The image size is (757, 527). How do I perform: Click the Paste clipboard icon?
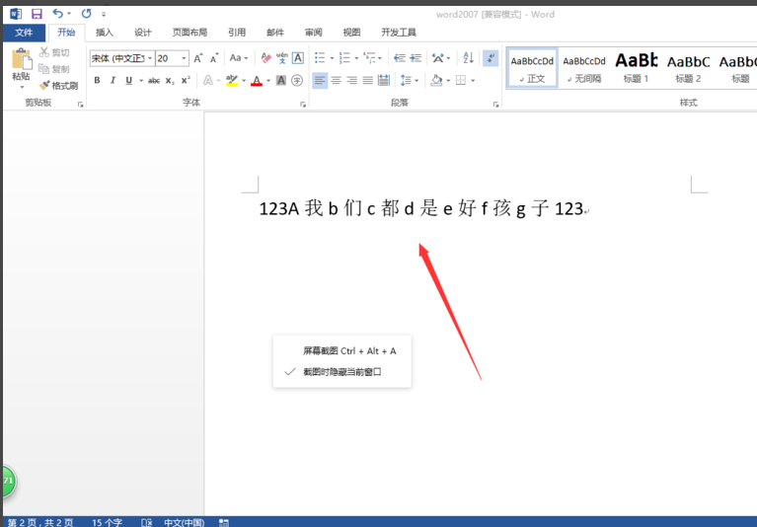[x=22, y=59]
